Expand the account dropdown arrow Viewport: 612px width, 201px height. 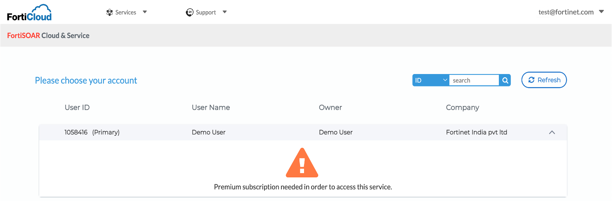tap(601, 12)
